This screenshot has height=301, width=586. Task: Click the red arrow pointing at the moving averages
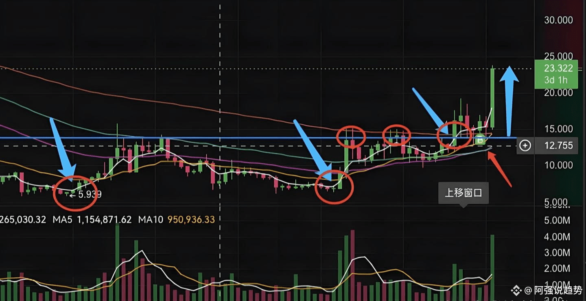point(500,169)
